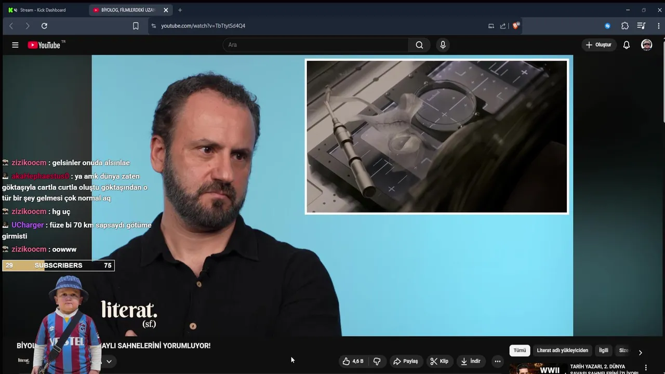The image size is (665, 374).
Task: Click the search magnifier button
Action: point(419,45)
